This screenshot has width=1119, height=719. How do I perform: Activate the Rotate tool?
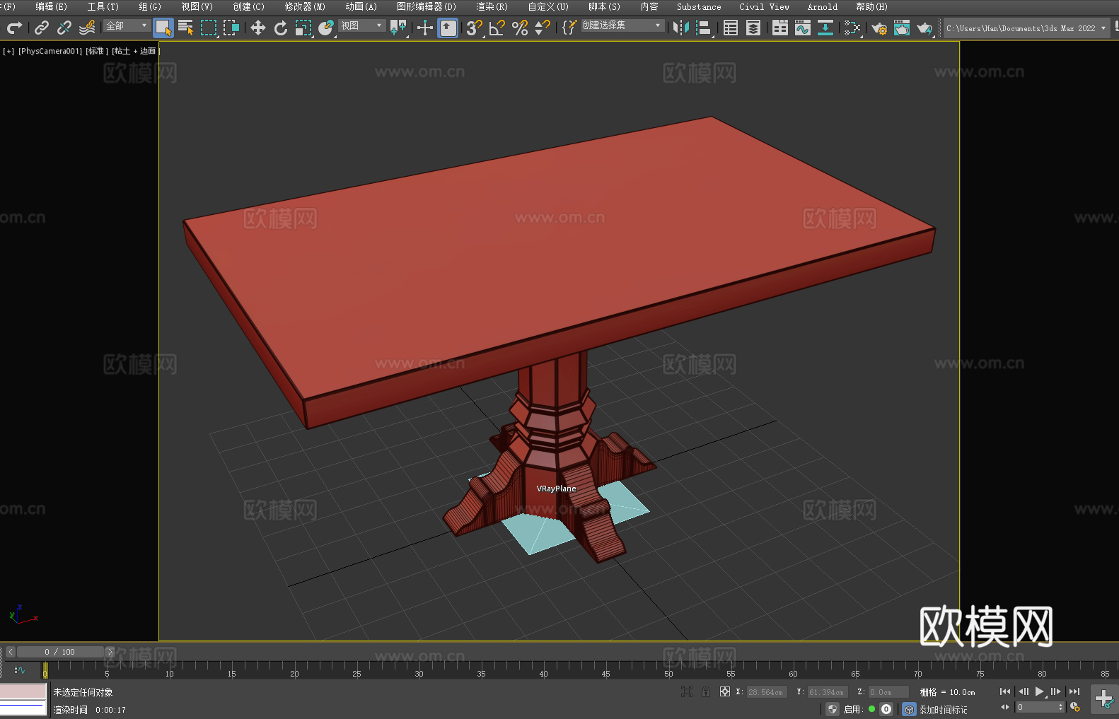[281, 28]
